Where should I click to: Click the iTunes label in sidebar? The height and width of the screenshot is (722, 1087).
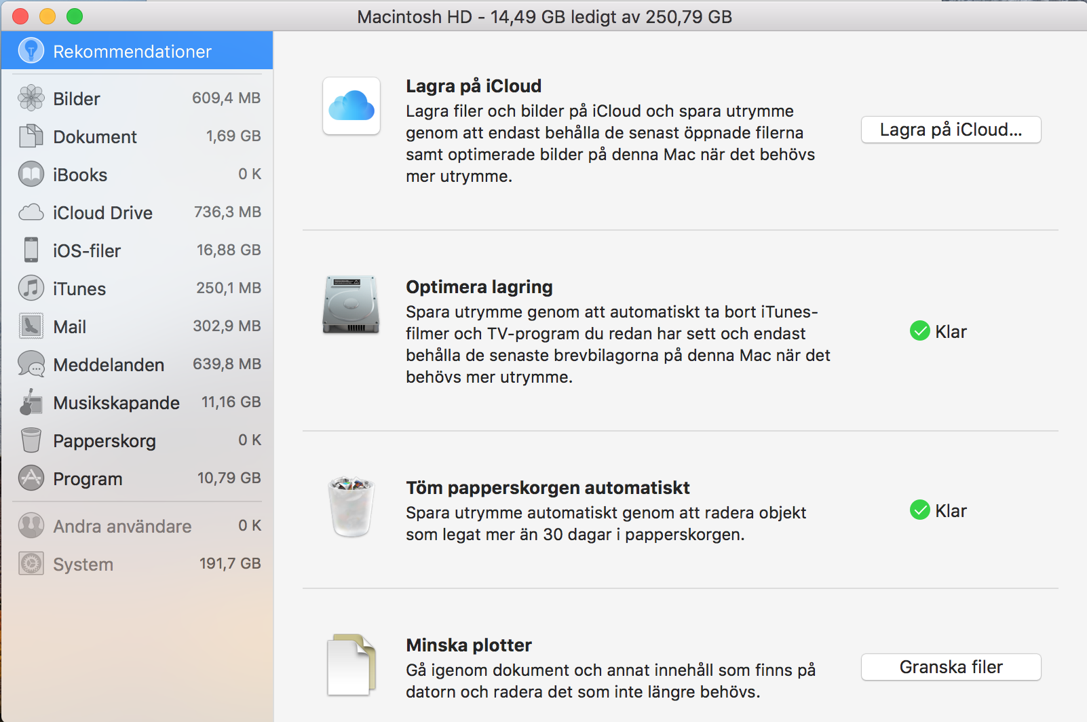pos(79,289)
